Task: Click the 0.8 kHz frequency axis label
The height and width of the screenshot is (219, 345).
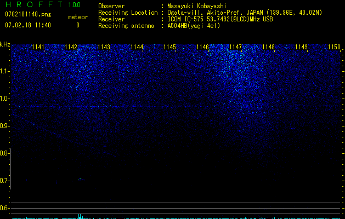Action: 4,153
